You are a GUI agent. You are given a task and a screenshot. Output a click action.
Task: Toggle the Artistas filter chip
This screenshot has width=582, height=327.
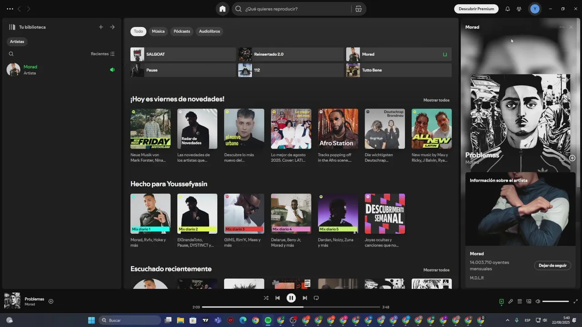[17, 41]
